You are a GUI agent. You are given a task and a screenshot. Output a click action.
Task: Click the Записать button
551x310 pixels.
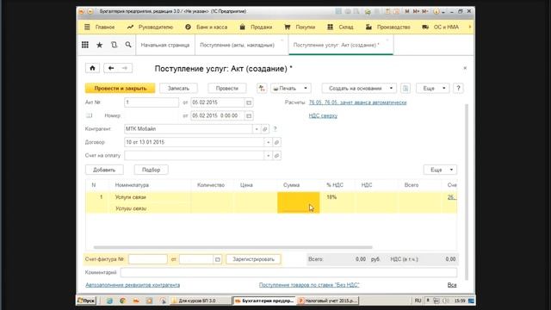[178, 88]
